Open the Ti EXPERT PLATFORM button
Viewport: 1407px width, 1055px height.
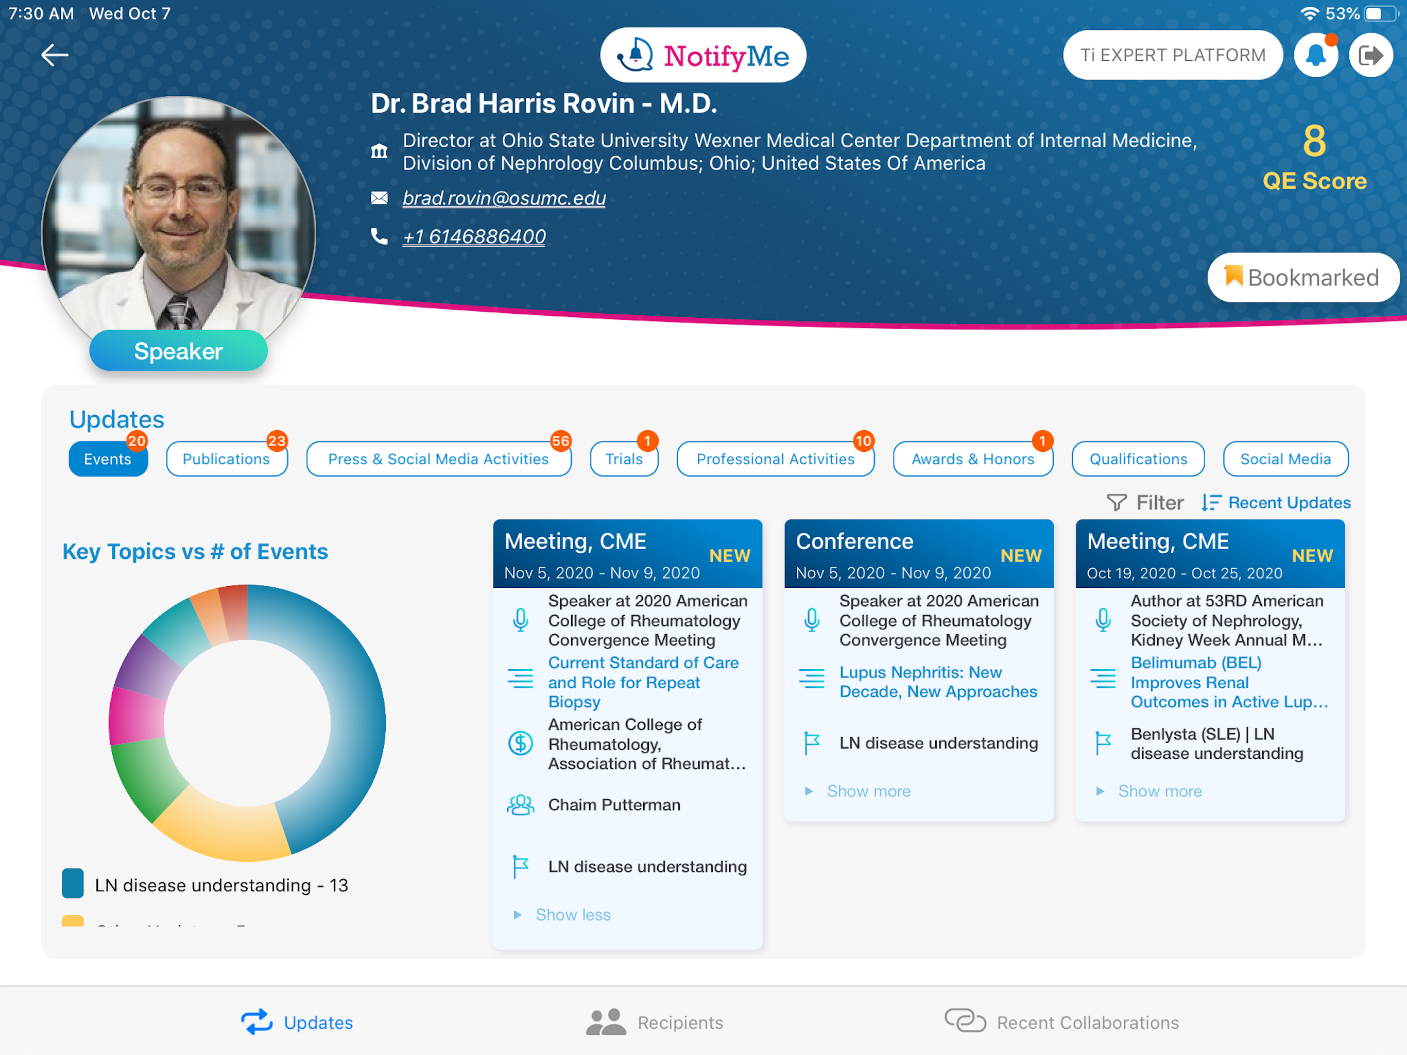[1173, 55]
